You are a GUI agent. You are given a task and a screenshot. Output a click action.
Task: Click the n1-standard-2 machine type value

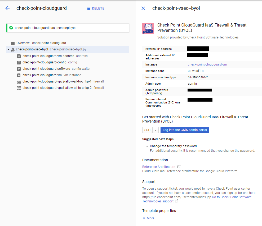click(x=198, y=77)
